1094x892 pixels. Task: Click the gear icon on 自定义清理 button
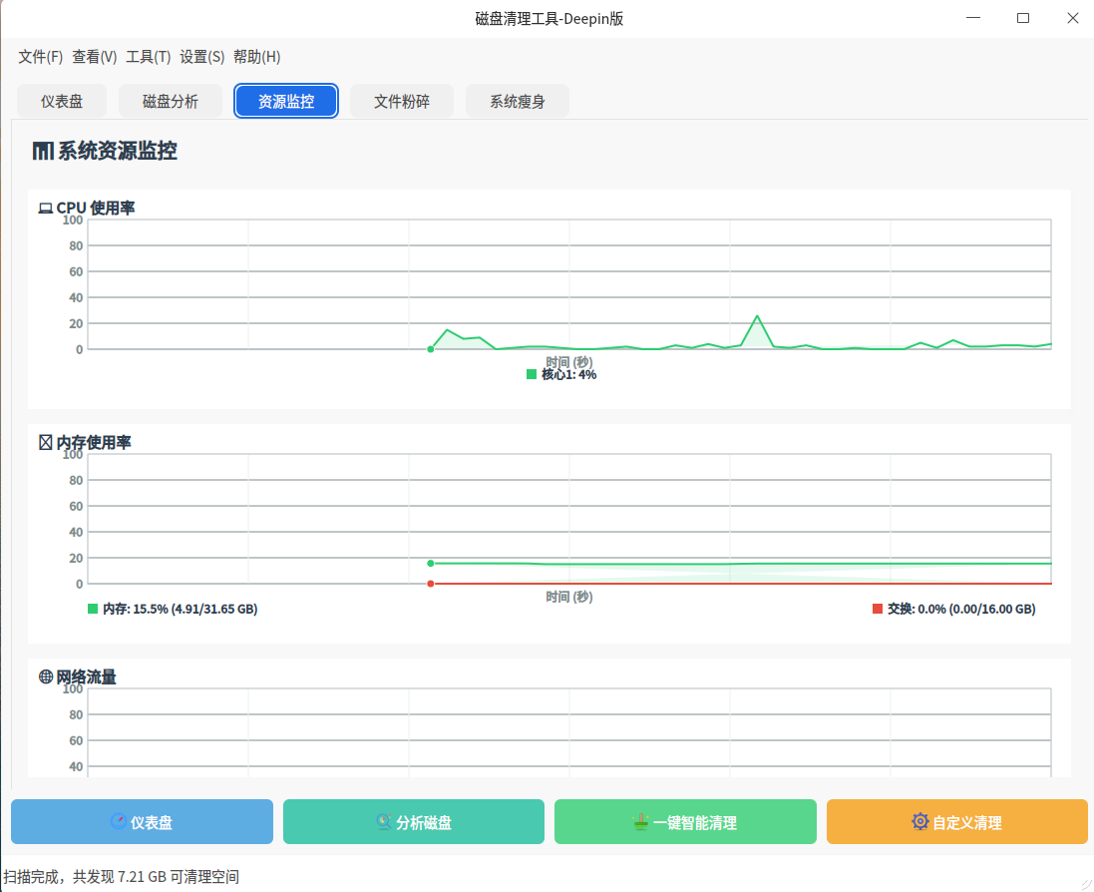(920, 821)
